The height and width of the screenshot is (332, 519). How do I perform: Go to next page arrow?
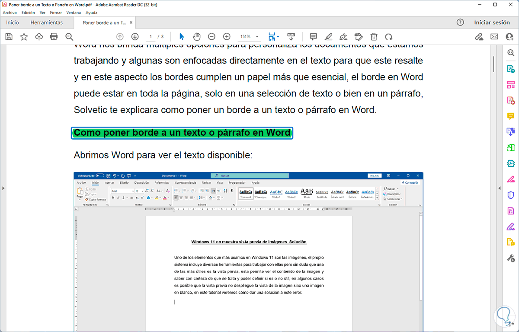point(135,37)
